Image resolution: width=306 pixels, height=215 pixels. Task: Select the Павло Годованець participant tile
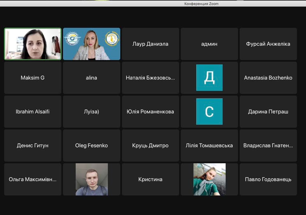[x=268, y=179]
